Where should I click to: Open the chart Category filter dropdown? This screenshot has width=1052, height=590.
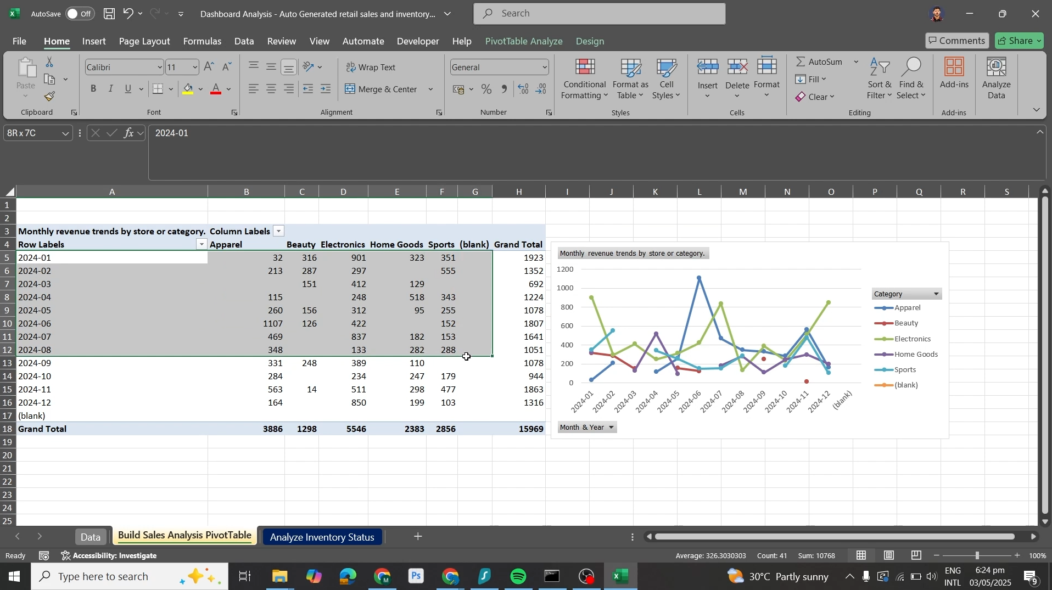click(x=937, y=294)
